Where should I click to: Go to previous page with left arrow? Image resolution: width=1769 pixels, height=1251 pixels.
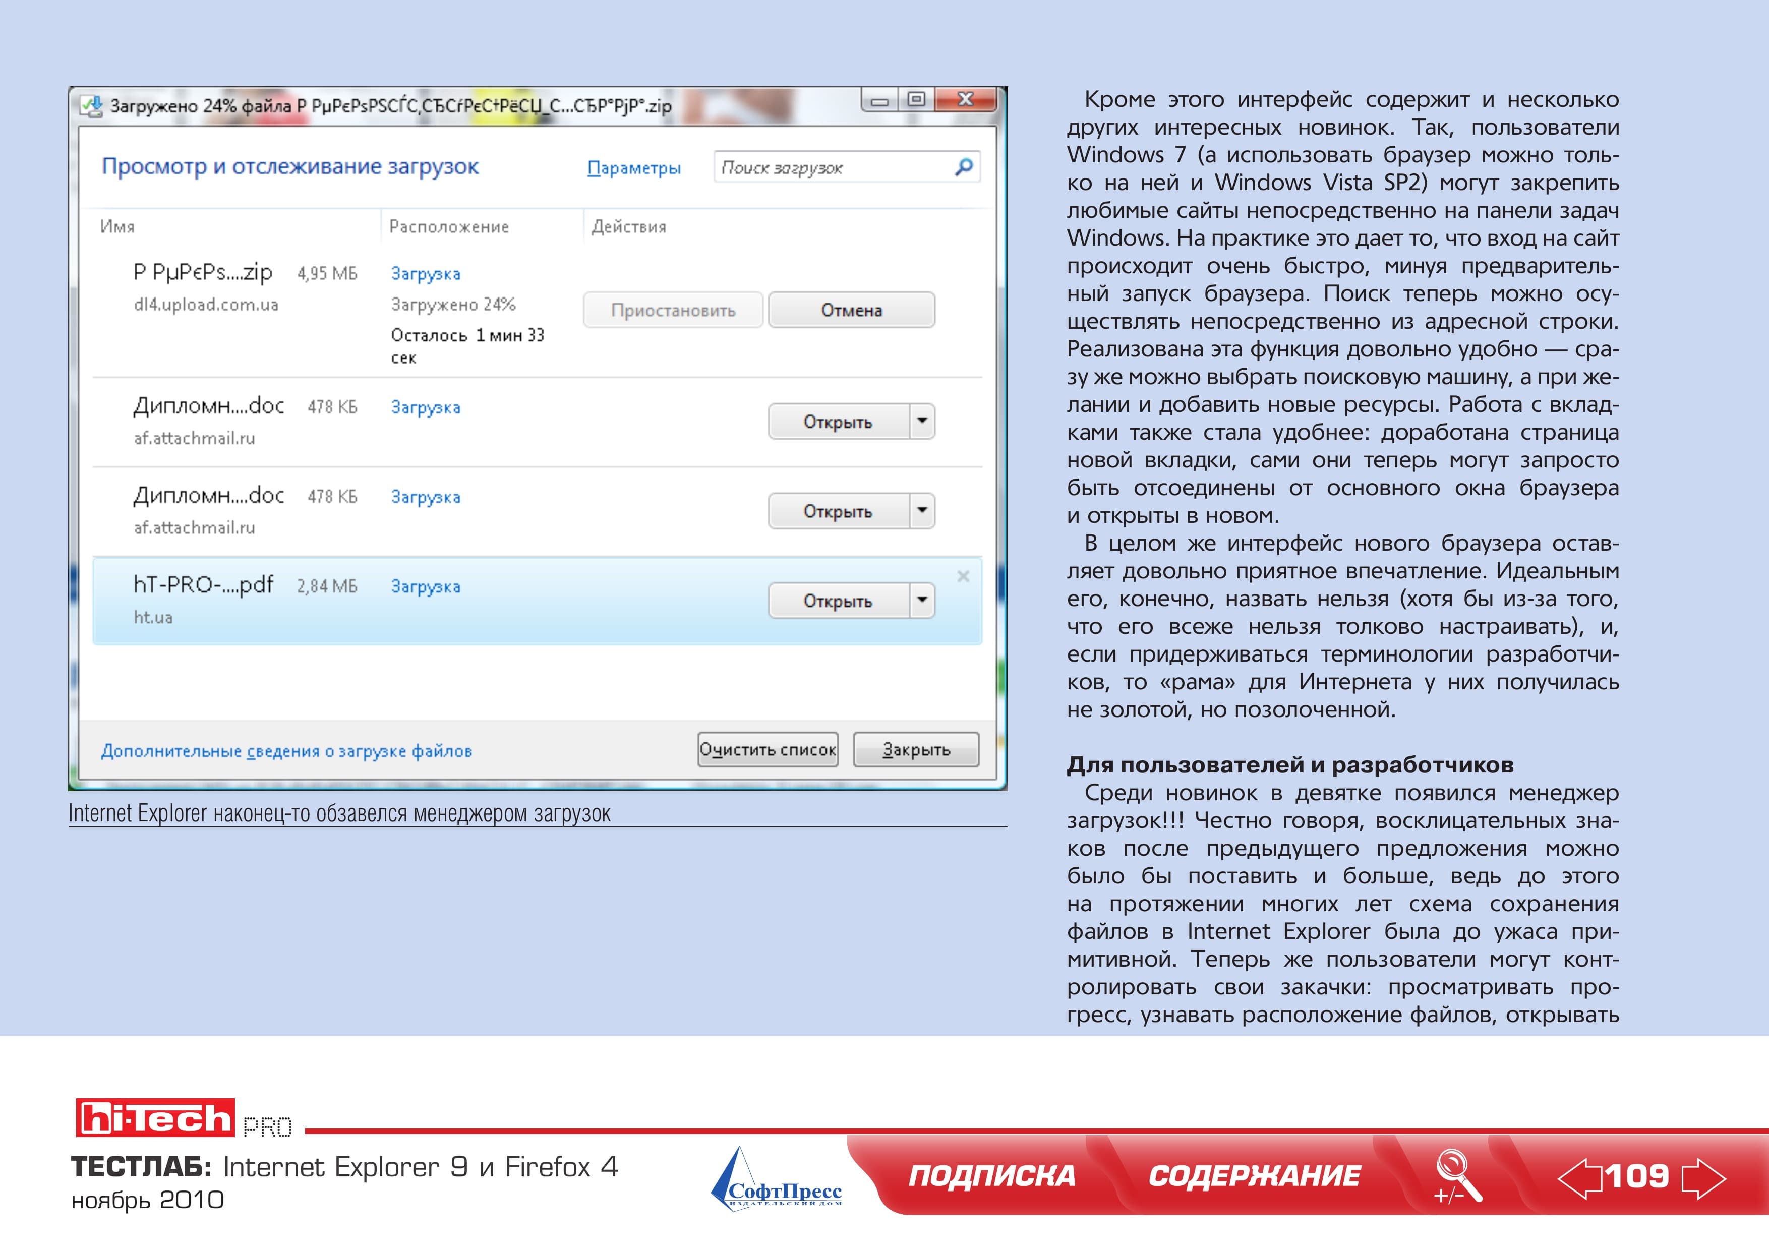tap(1580, 1178)
